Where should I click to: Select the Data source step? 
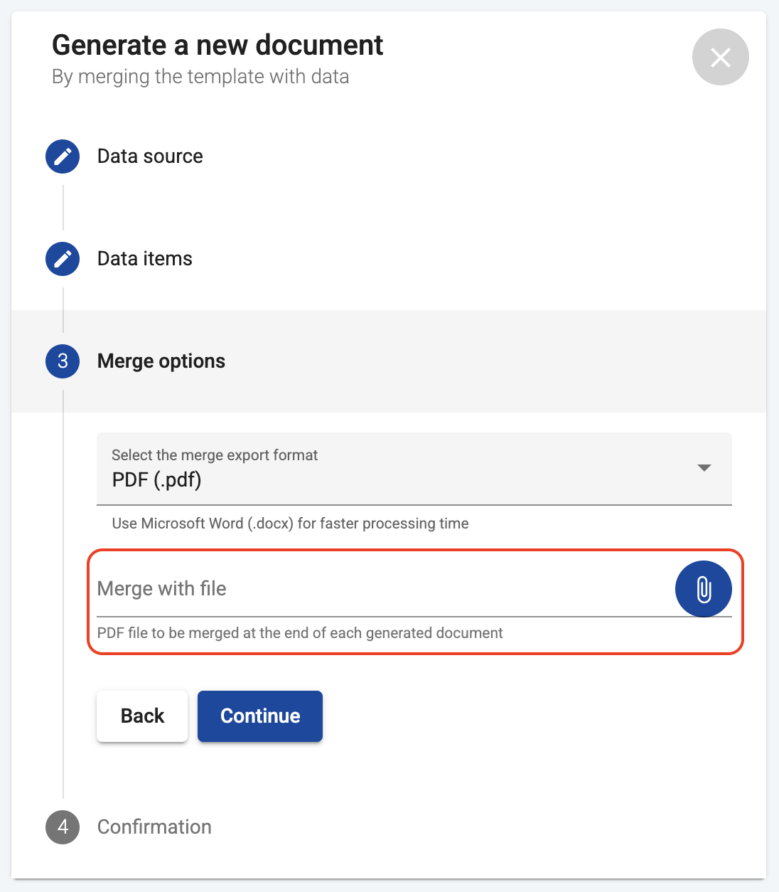click(x=149, y=156)
